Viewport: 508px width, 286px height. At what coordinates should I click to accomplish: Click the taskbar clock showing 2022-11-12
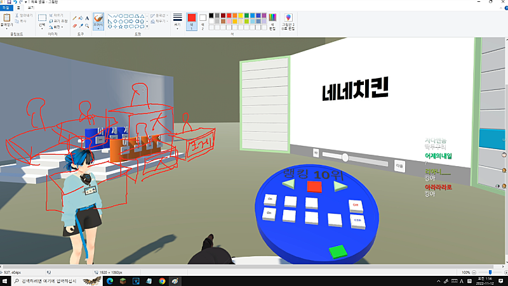[485, 281]
